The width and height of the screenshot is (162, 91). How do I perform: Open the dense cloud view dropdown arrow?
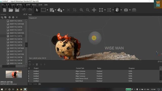coord(113,10)
